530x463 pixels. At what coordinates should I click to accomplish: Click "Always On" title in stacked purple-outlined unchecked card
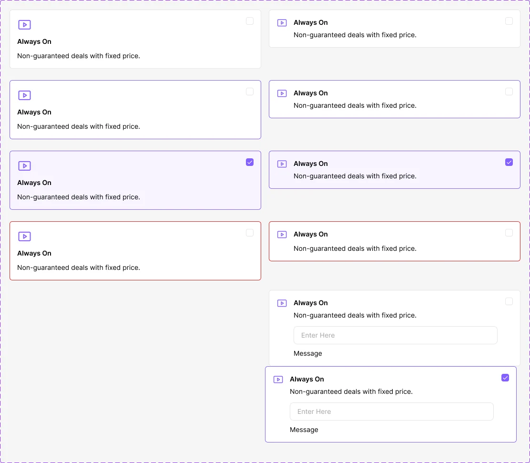click(34, 112)
